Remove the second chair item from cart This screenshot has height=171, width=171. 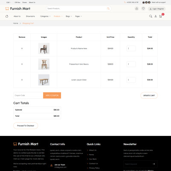(22, 64)
